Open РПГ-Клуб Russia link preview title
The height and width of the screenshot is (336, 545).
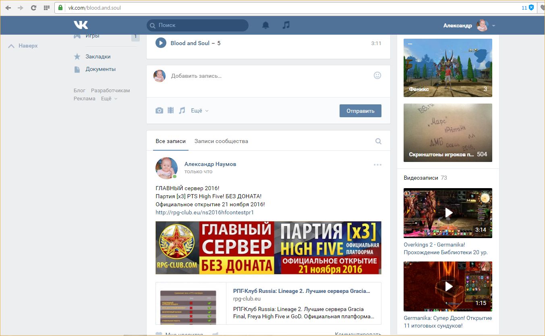tap(301, 291)
